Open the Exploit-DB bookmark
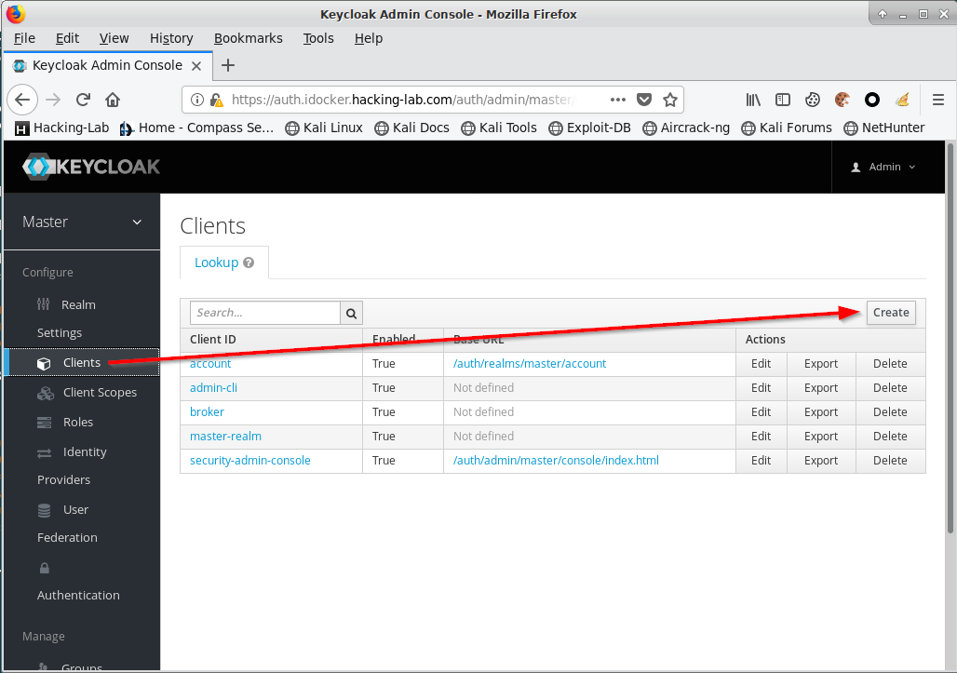Viewport: 957px width, 673px height. coord(589,128)
